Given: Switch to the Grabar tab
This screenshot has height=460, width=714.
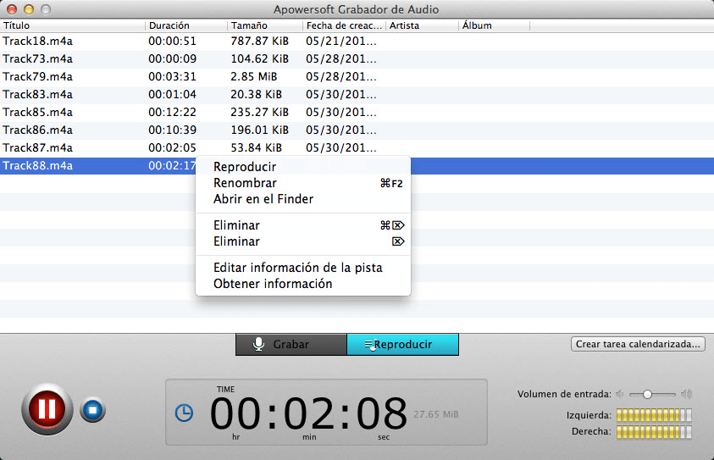Looking at the screenshot, I should click(291, 344).
